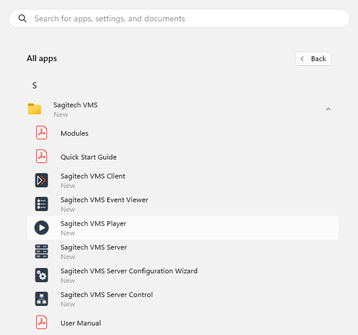Click the Server Configuration Wizard gear icon
This screenshot has width=358, height=335.
tap(42, 275)
